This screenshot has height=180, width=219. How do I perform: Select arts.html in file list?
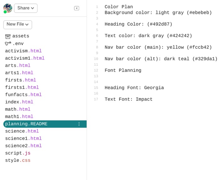[x=18, y=65]
